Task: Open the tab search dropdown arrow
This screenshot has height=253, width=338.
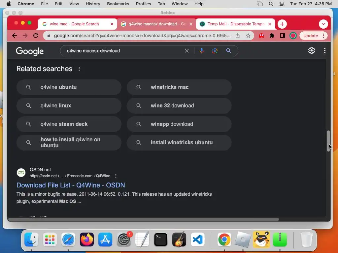Action: 323,24
